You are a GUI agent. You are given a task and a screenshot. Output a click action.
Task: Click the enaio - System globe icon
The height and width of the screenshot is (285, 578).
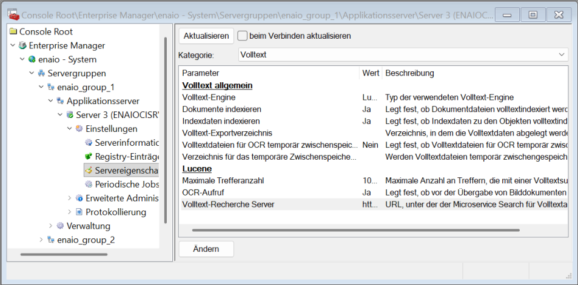click(x=32, y=59)
